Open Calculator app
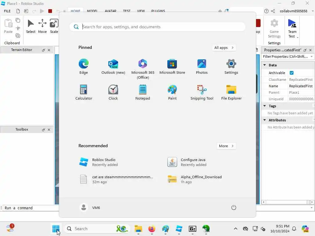Image resolution: width=315 pixels, height=236 pixels. point(84,92)
